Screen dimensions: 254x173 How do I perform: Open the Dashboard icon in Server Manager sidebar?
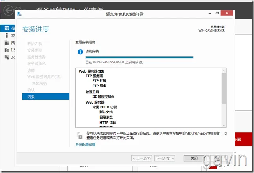click(7, 28)
